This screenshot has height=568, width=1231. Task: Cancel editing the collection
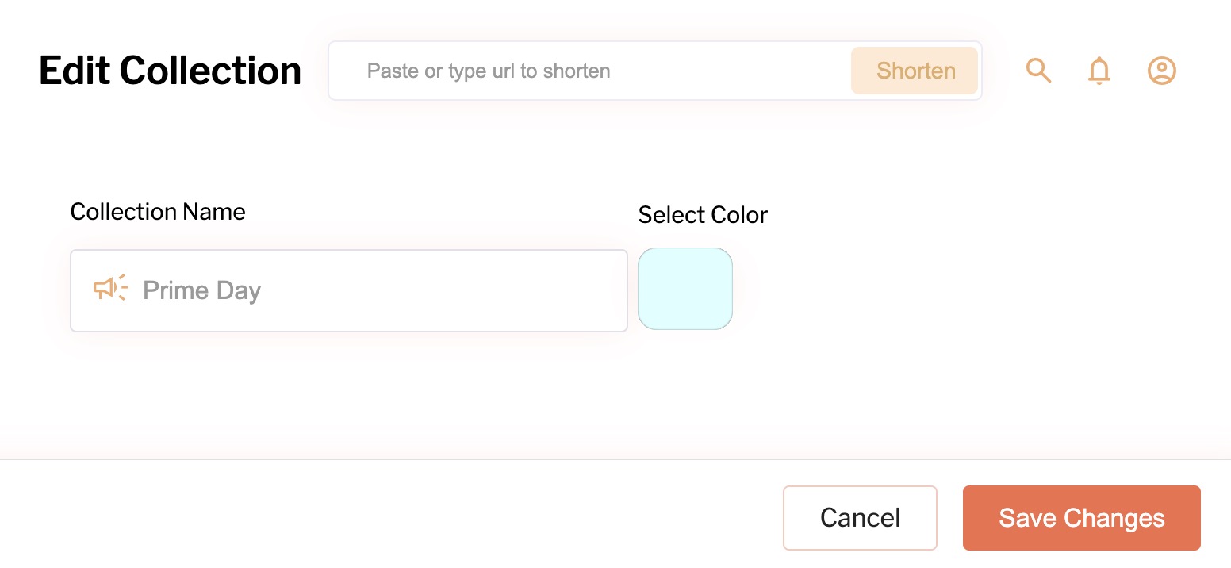[860, 518]
